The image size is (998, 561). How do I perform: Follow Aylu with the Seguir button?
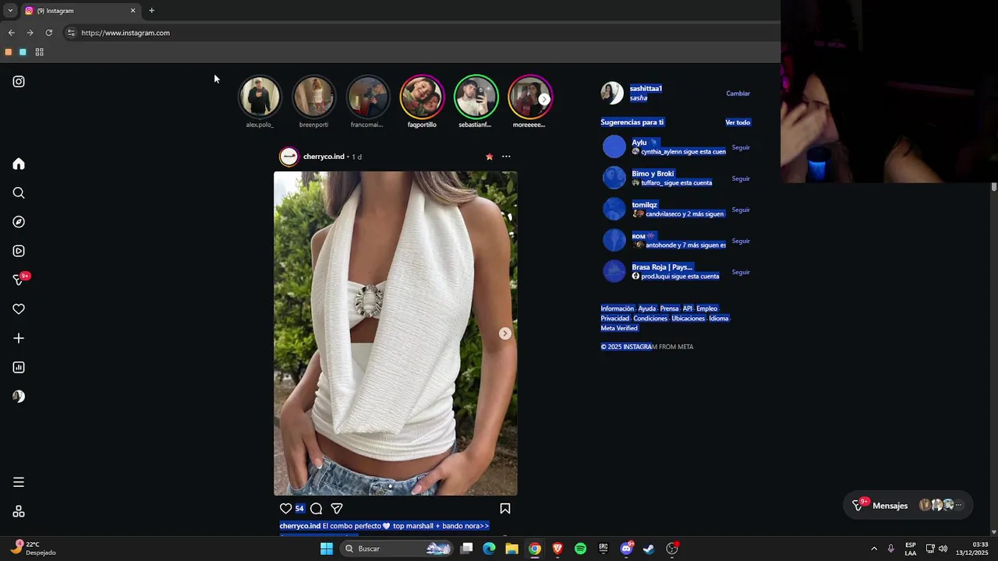click(741, 147)
